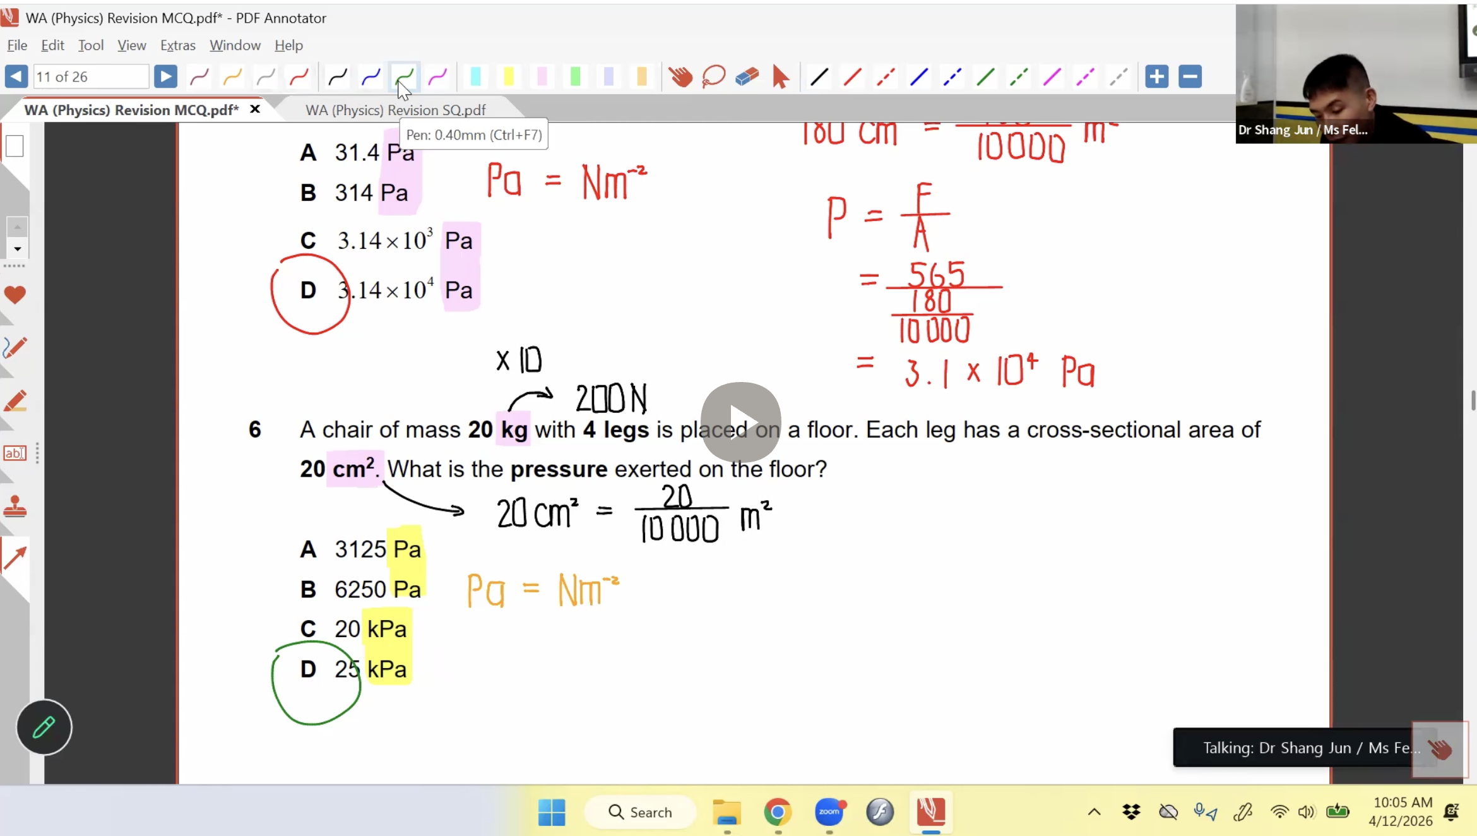Select the sidebar Text box tool
The height and width of the screenshot is (836, 1477).
click(x=15, y=453)
